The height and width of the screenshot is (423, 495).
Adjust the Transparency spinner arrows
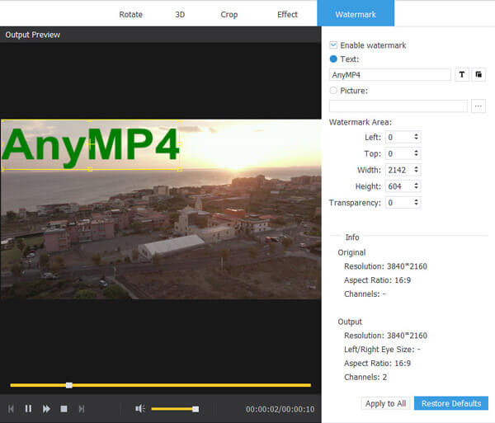(416, 203)
